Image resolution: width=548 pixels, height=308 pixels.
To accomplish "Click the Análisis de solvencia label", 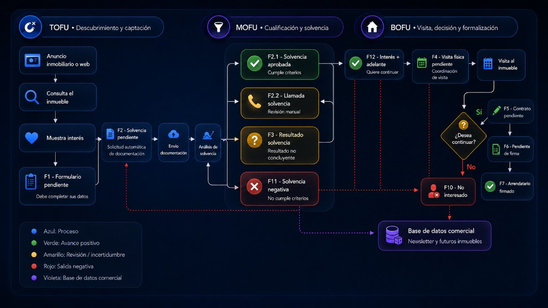I will pyautogui.click(x=208, y=150).
